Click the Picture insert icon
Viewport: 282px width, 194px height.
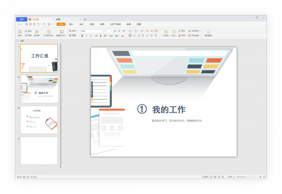(x=180, y=31)
